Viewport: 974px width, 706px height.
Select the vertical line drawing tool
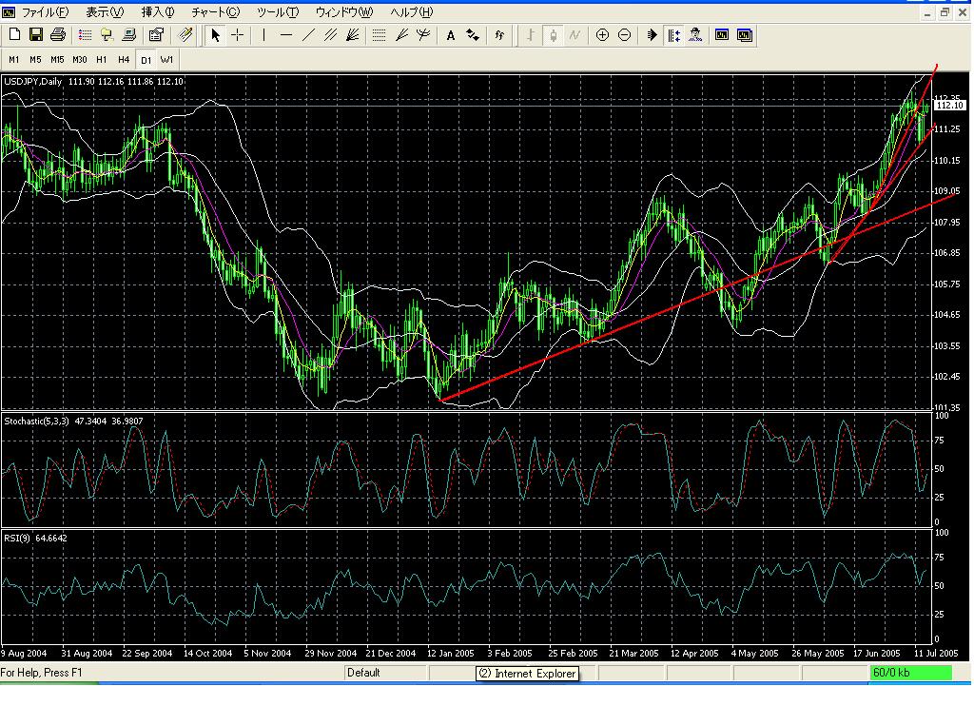click(263, 35)
